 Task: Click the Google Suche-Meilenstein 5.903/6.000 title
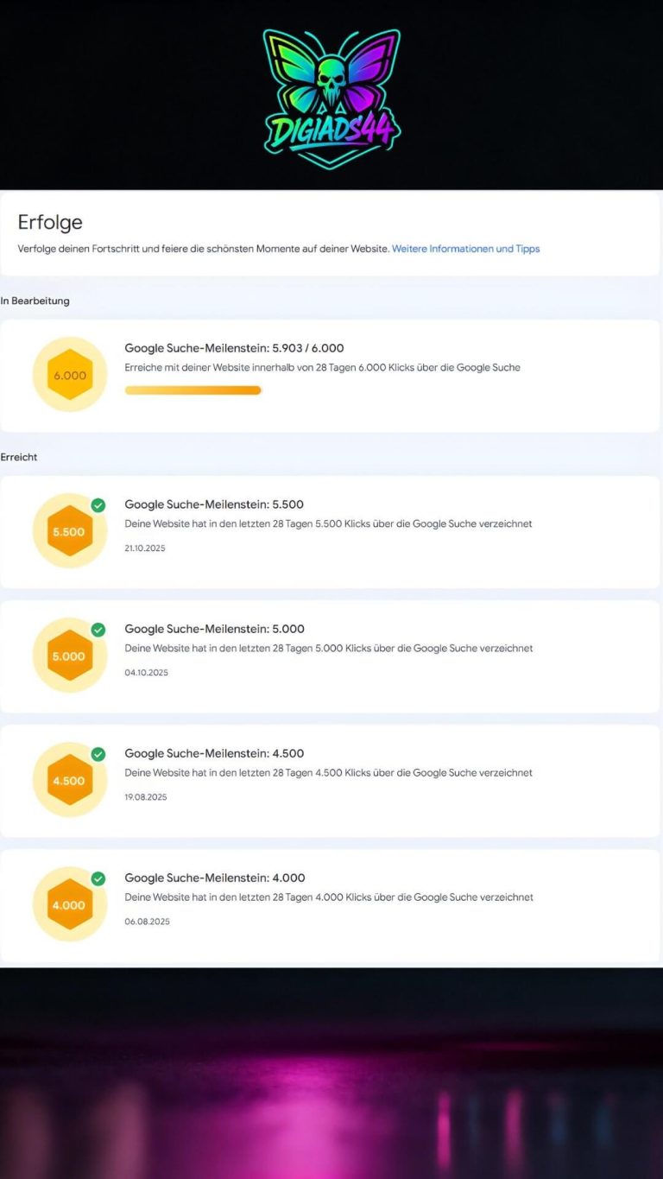(x=233, y=348)
